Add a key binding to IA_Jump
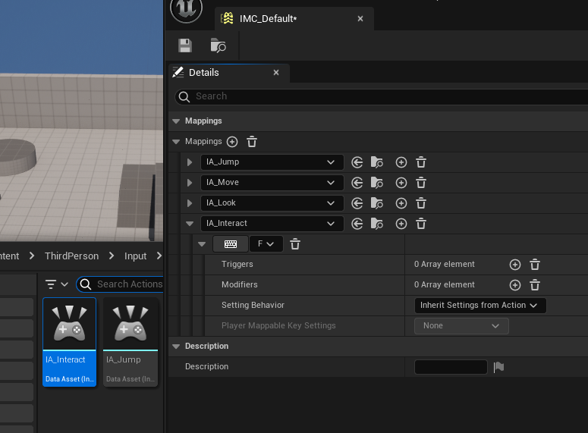The width and height of the screenshot is (588, 433). pos(401,162)
